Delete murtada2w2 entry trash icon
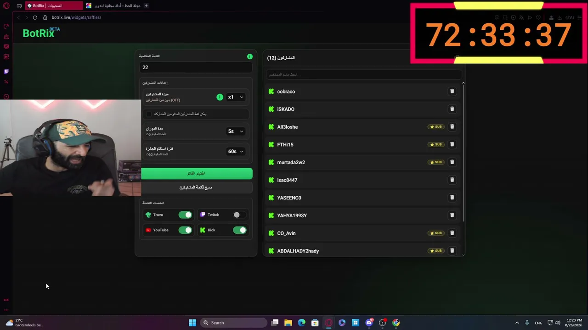The image size is (588, 330). (452, 162)
